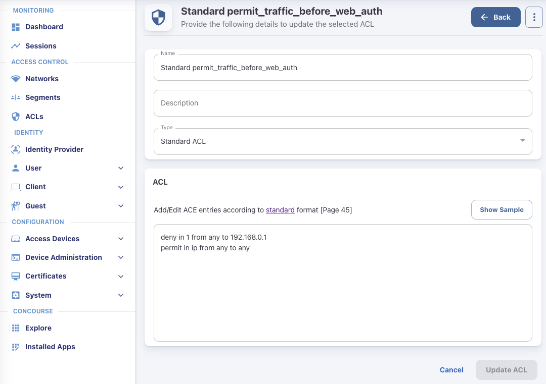Viewport: 546px width, 384px height.
Task: Click Cancel to discard ACL changes
Action: coord(451,370)
